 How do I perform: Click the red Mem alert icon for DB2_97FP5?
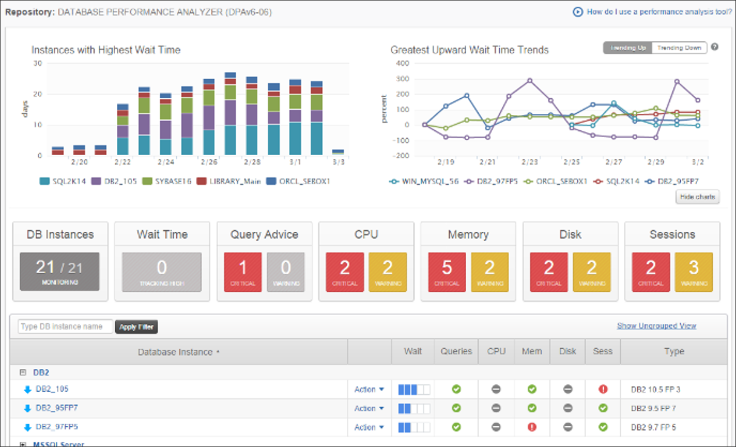coord(532,427)
